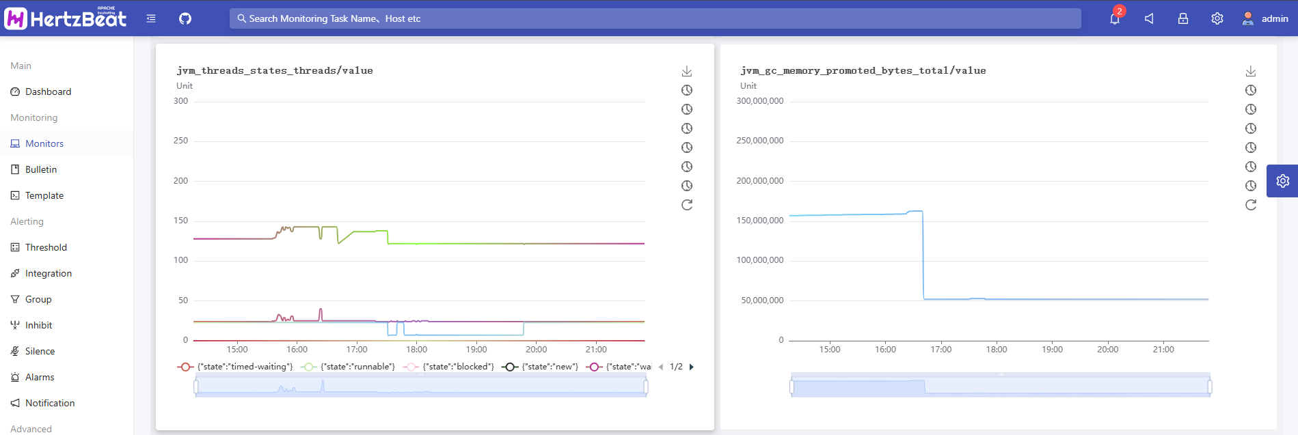Open the floating theme settings gear button

[1282, 181]
